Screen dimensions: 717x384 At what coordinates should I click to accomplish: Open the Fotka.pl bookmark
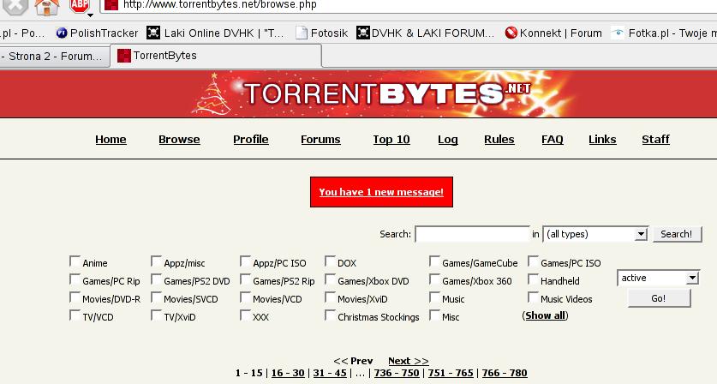point(664,33)
